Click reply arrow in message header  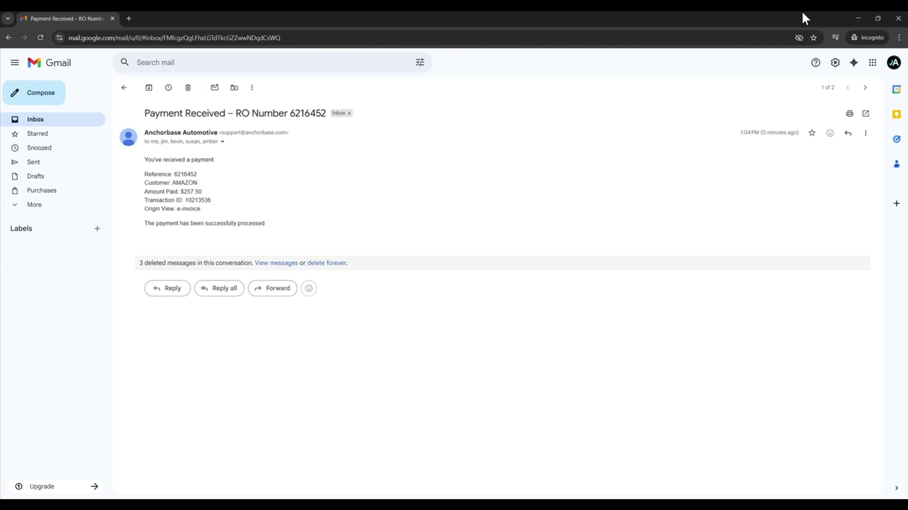point(848,133)
